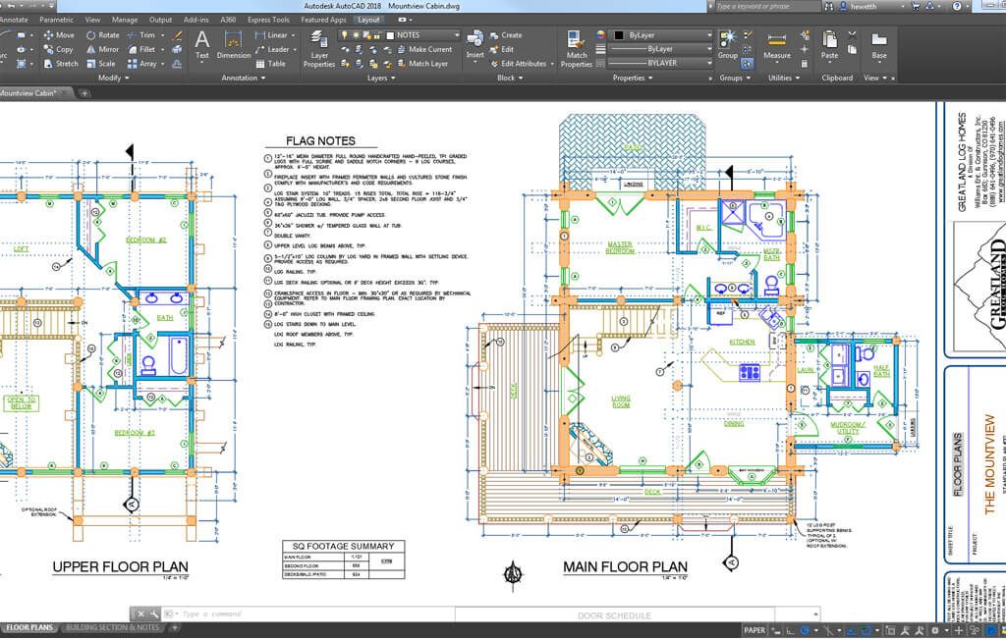Click the keyword search input field
The width and height of the screenshot is (1006, 640).
766,7
